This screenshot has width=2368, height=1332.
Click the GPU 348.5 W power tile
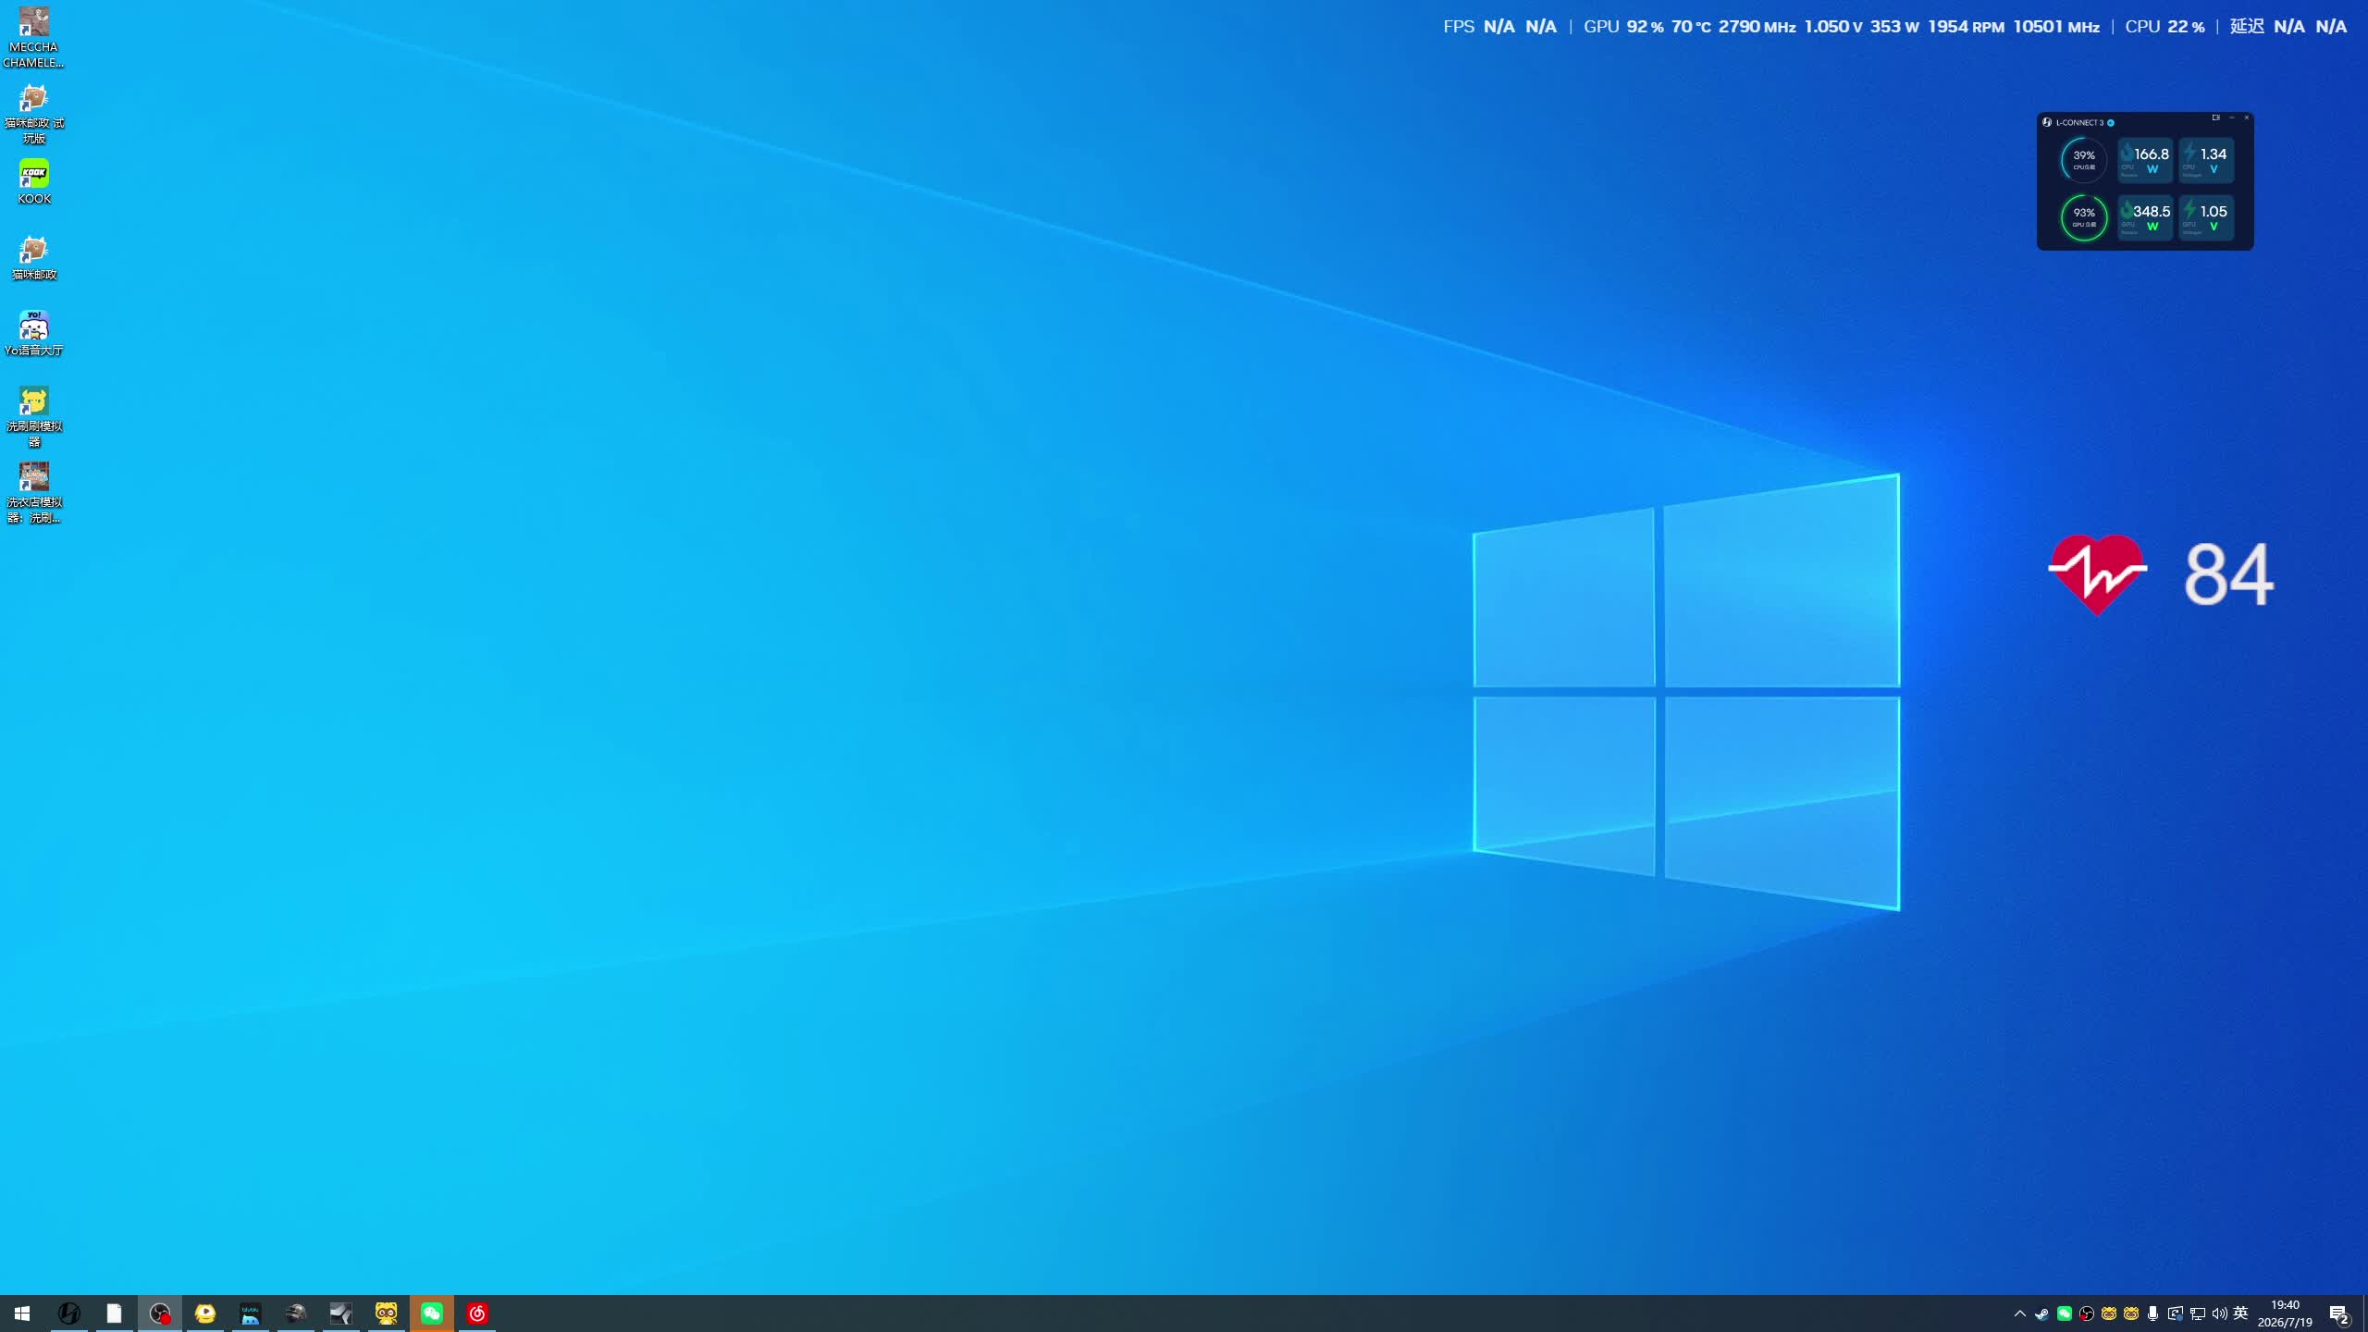pos(2145,217)
